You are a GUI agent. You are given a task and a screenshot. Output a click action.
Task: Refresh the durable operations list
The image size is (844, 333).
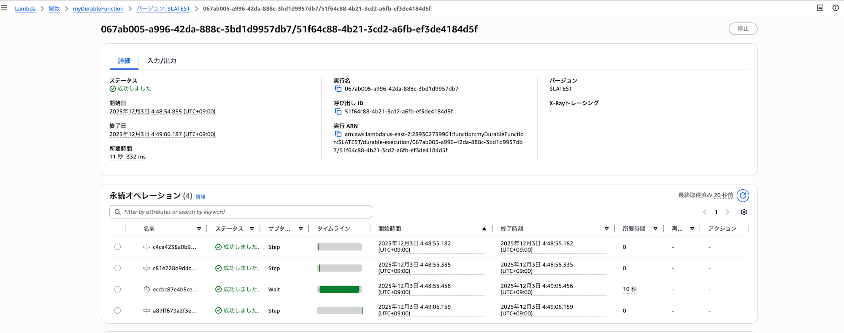coord(743,195)
